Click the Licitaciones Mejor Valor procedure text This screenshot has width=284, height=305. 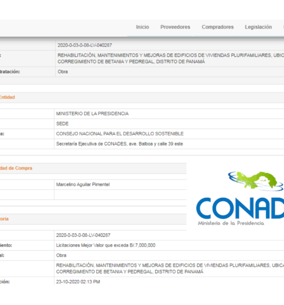106,246
